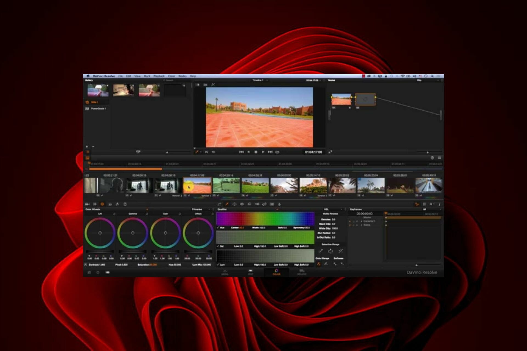Open the Tracker palette icon

coord(242,204)
